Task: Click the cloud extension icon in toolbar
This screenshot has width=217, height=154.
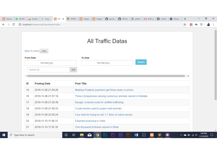Action: tap(196, 24)
